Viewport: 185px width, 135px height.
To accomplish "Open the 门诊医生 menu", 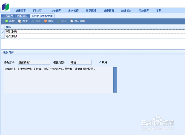I will tap(38, 11).
